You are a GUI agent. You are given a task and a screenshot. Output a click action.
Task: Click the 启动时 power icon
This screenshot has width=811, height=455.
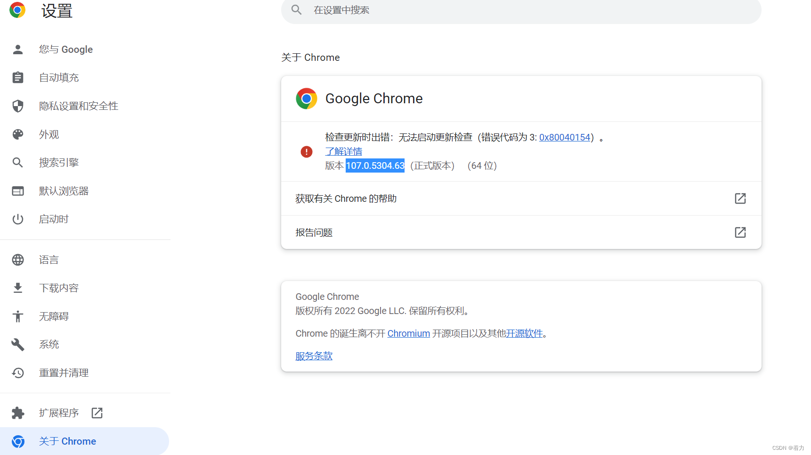coord(17,219)
